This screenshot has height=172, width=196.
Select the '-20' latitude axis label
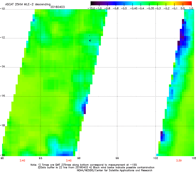pos(2,155)
